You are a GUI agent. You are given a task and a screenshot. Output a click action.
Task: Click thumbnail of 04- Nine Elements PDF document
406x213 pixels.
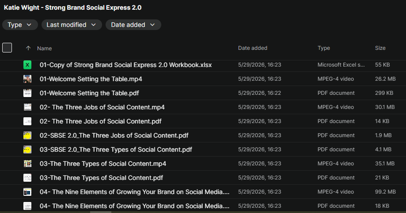pyautogui.click(x=27, y=206)
